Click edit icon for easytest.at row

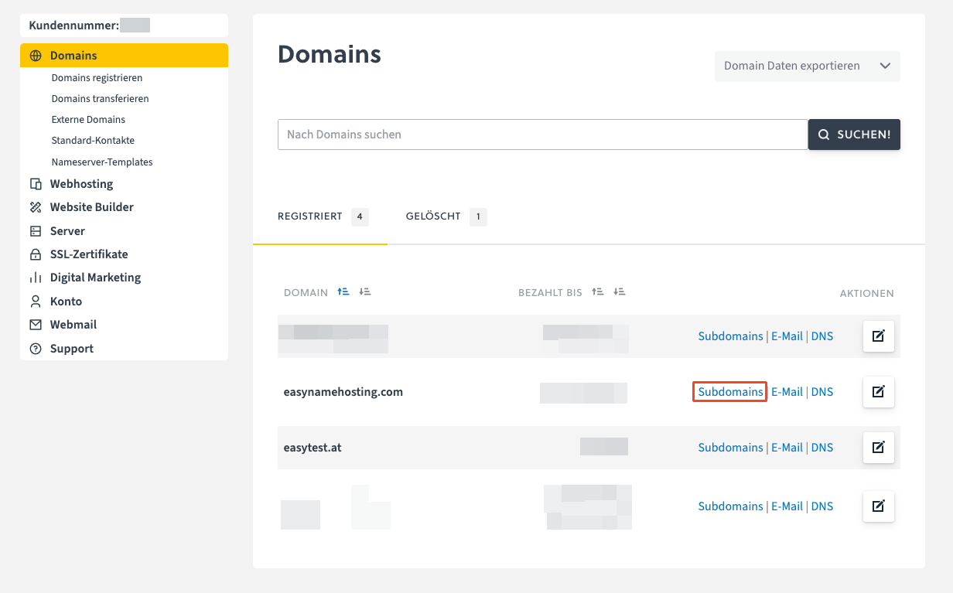(x=878, y=448)
